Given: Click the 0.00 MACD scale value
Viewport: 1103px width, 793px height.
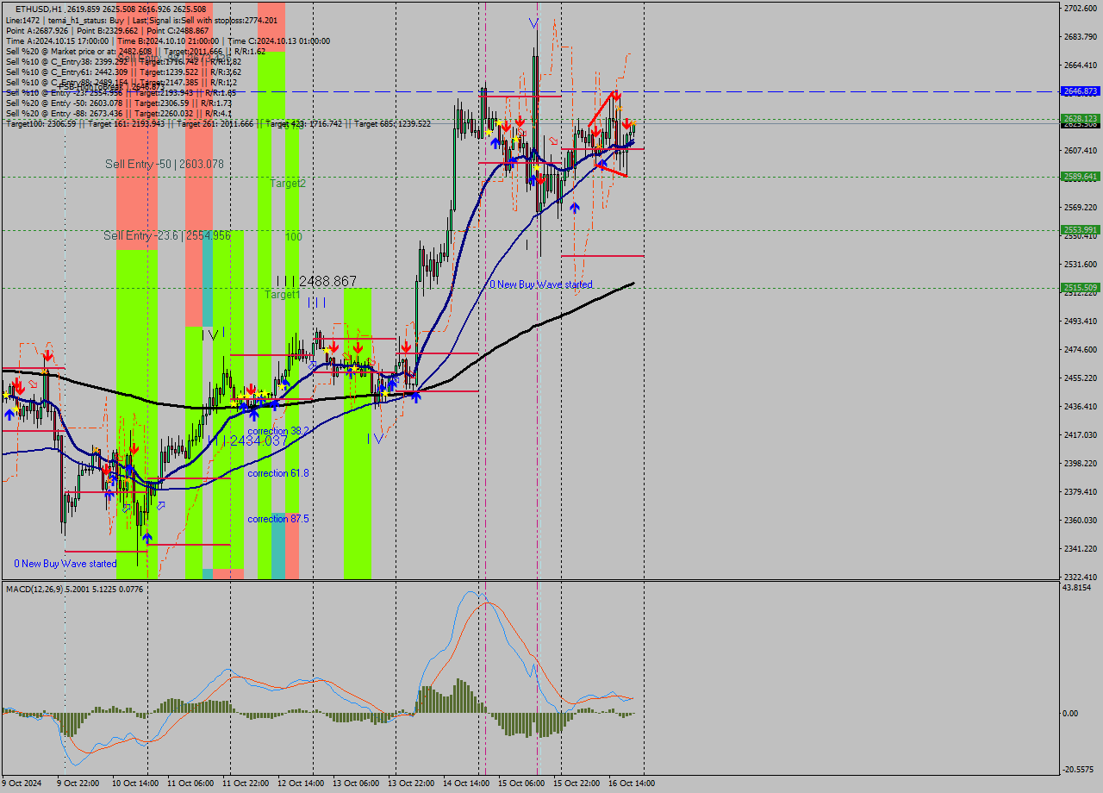Looking at the screenshot, I should tap(1071, 714).
